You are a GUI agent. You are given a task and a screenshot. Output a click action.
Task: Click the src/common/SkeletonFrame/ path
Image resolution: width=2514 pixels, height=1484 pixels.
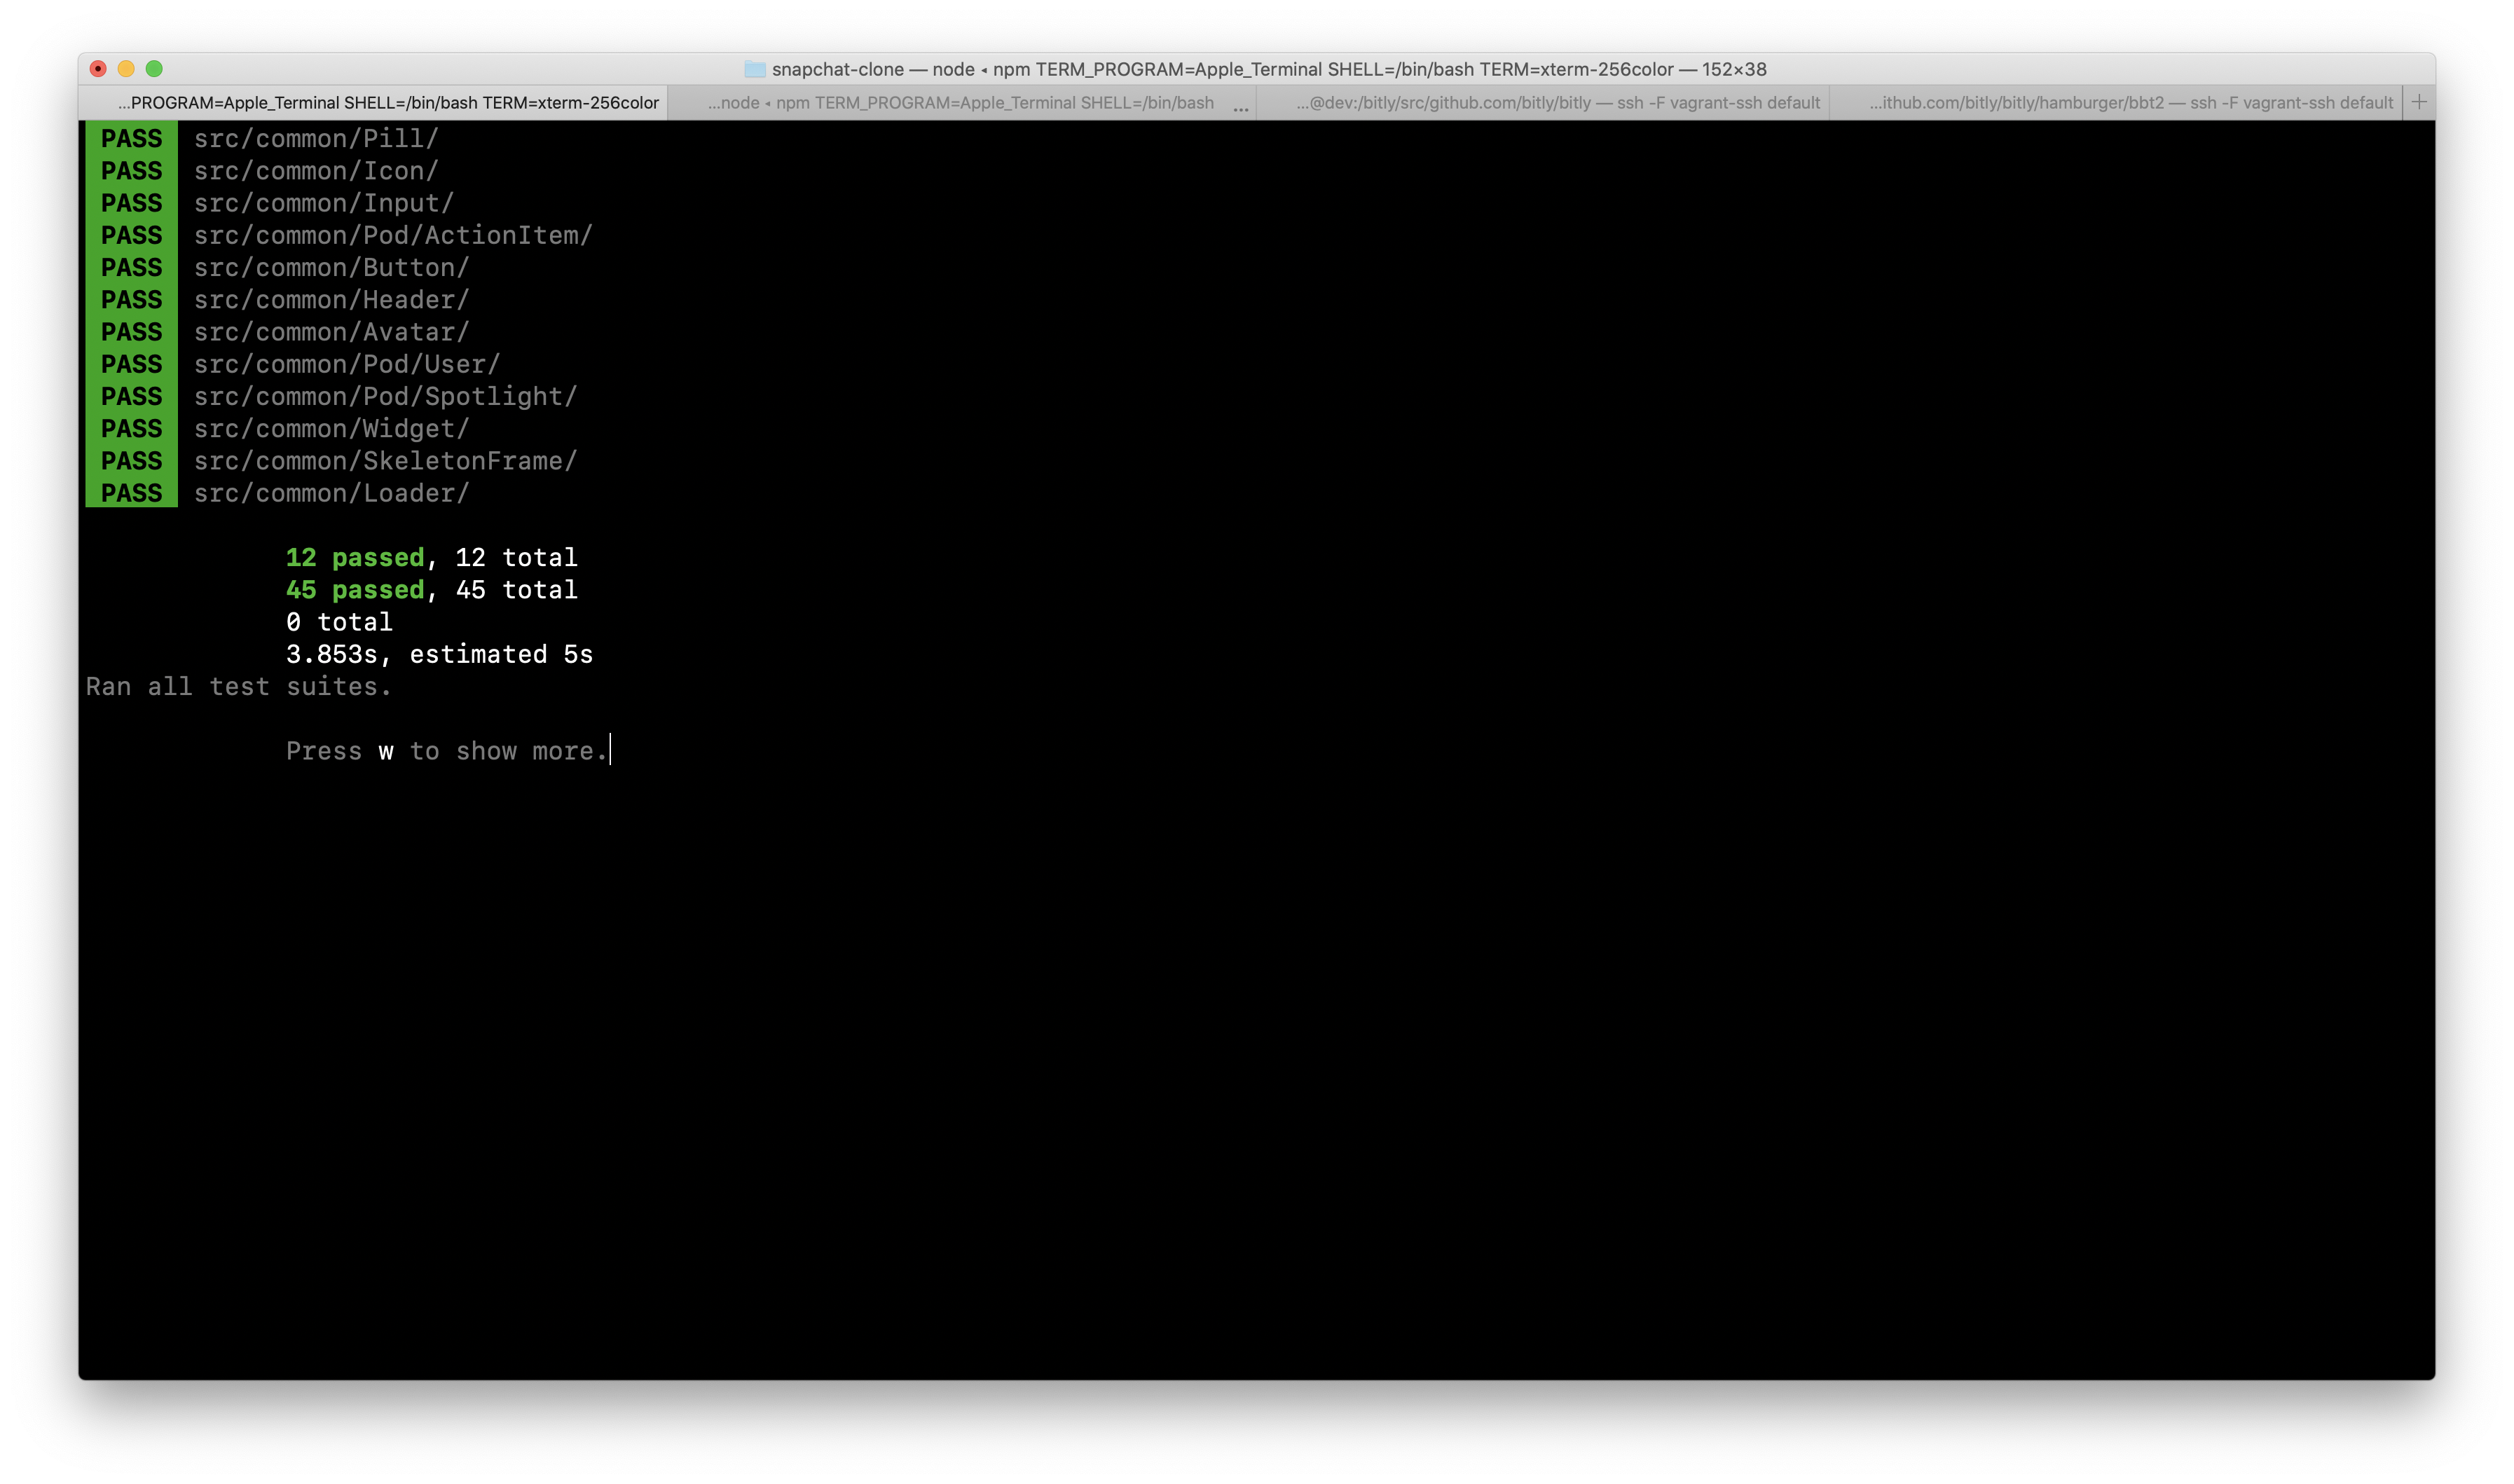pyautogui.click(x=385, y=461)
